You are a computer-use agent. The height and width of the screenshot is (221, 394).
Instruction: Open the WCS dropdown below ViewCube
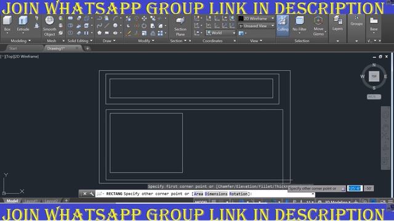tap(374, 97)
